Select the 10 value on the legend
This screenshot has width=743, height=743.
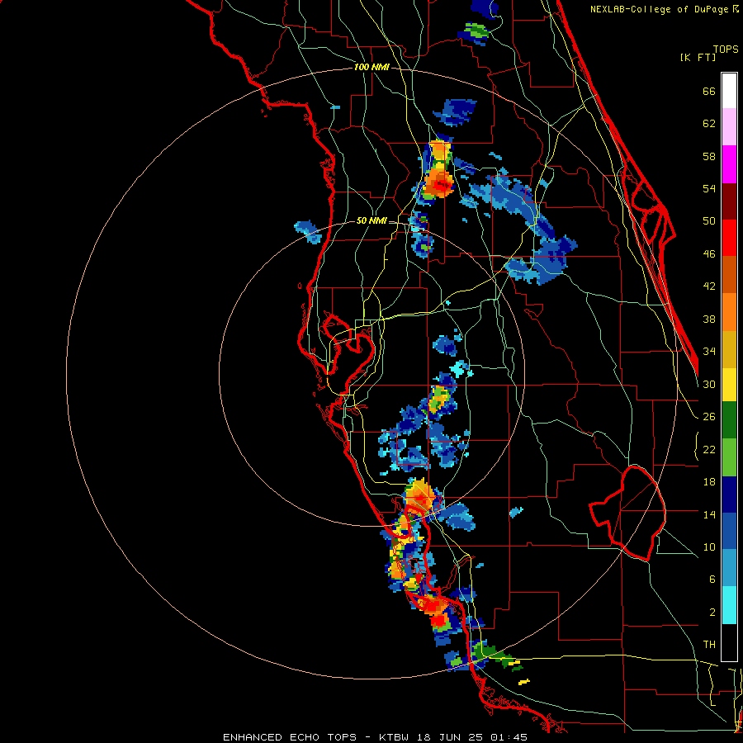tap(709, 547)
